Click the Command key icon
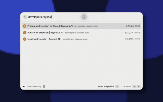 point(134,86)
